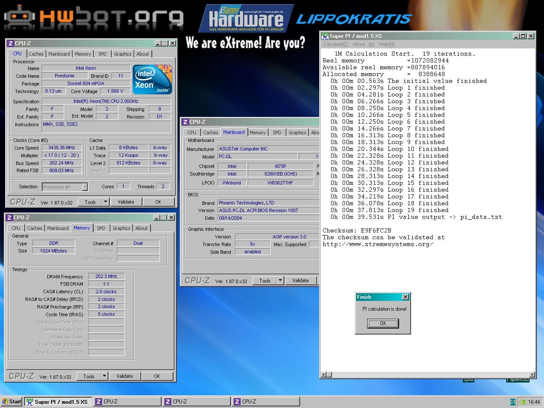Select About tab in the Memory window
544x408 pixels.
pyautogui.click(x=142, y=228)
